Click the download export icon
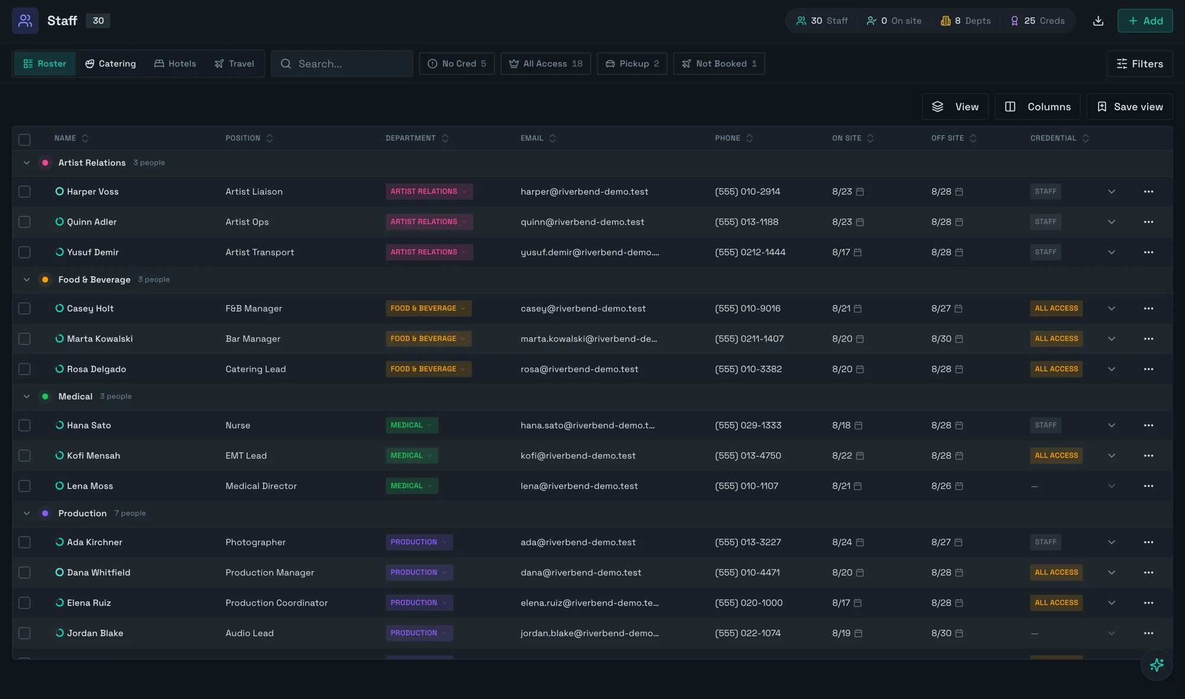This screenshot has height=699, width=1185. [1098, 21]
